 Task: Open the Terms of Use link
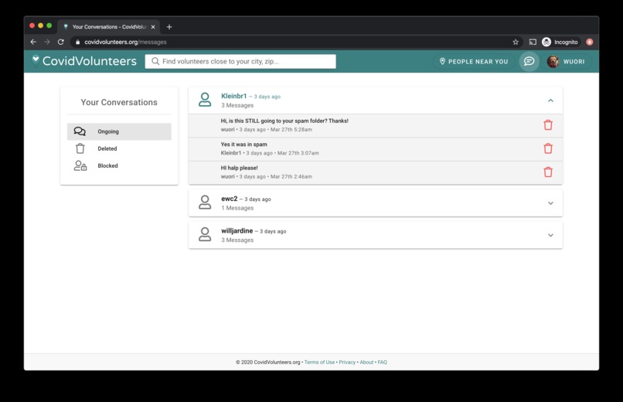click(319, 362)
